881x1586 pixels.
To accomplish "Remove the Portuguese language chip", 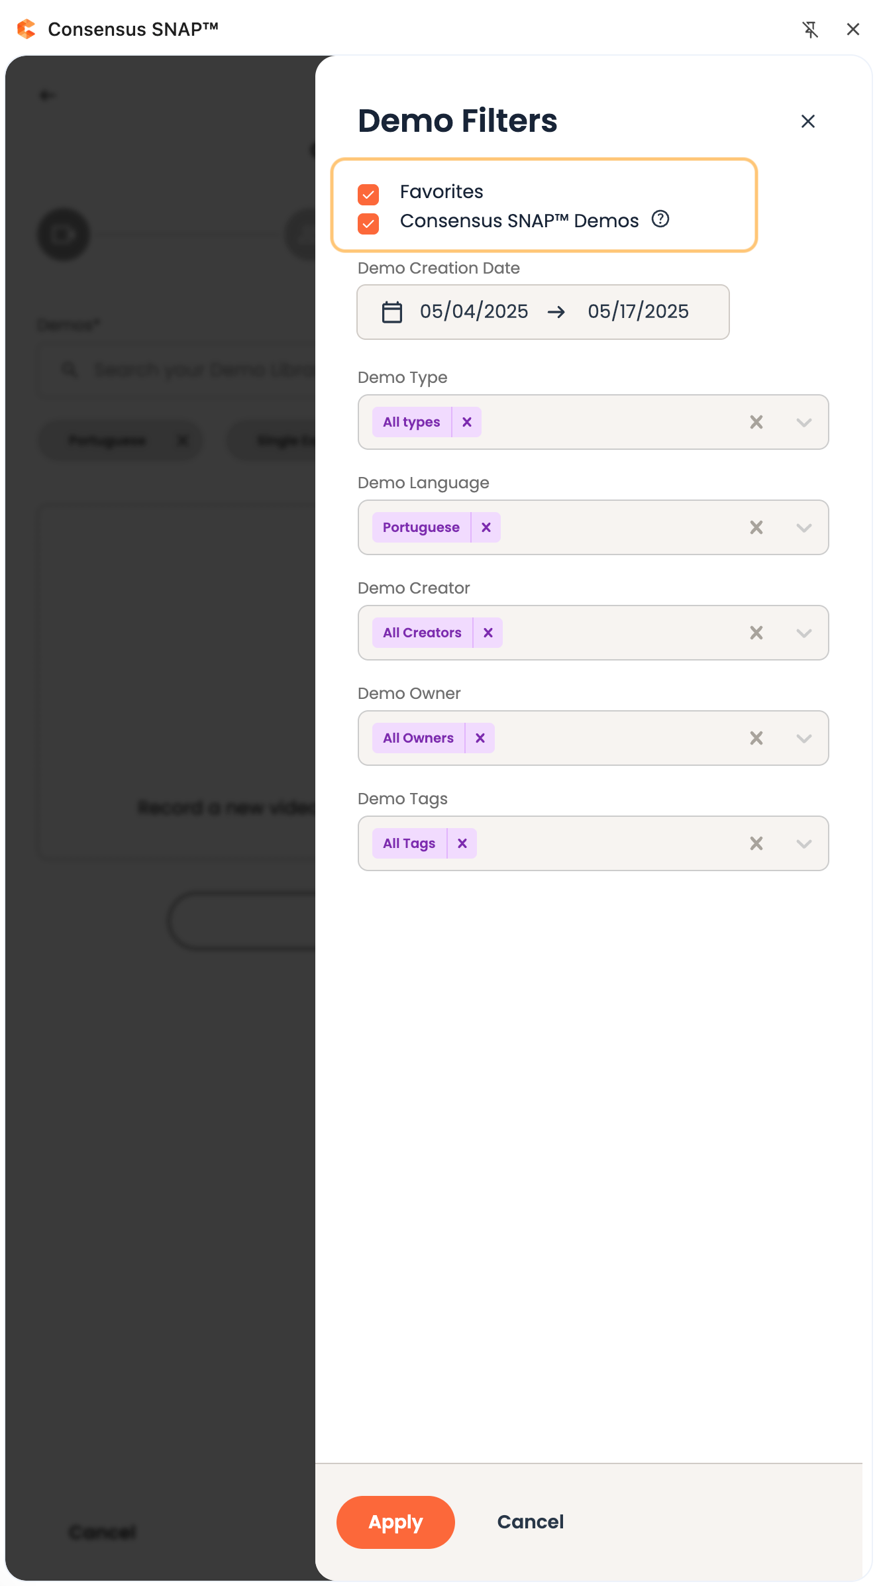I will (486, 527).
